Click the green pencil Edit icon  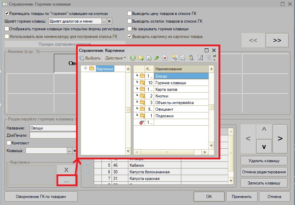point(157,58)
